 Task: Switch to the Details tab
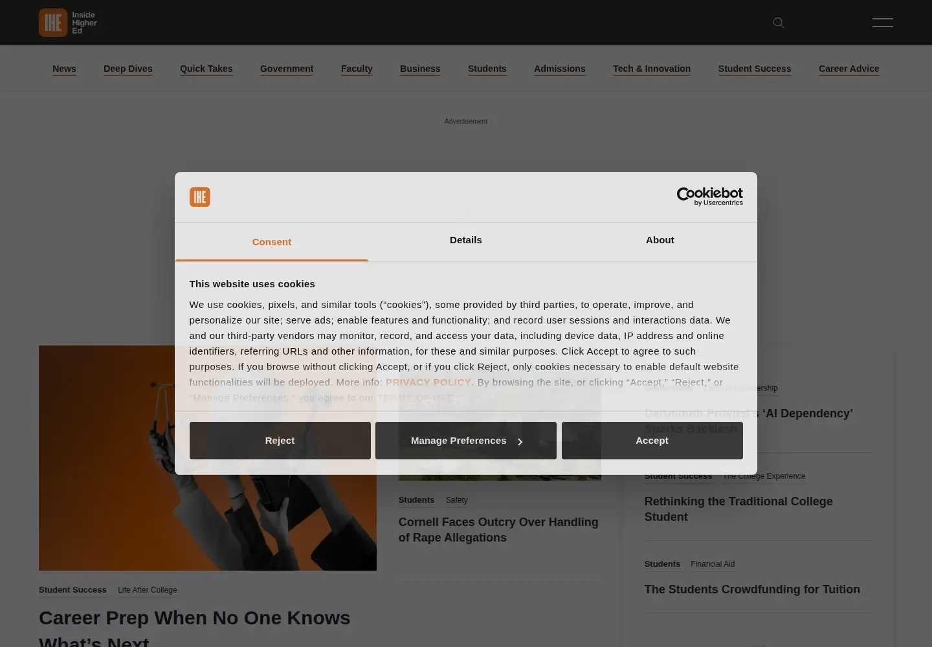(466, 240)
